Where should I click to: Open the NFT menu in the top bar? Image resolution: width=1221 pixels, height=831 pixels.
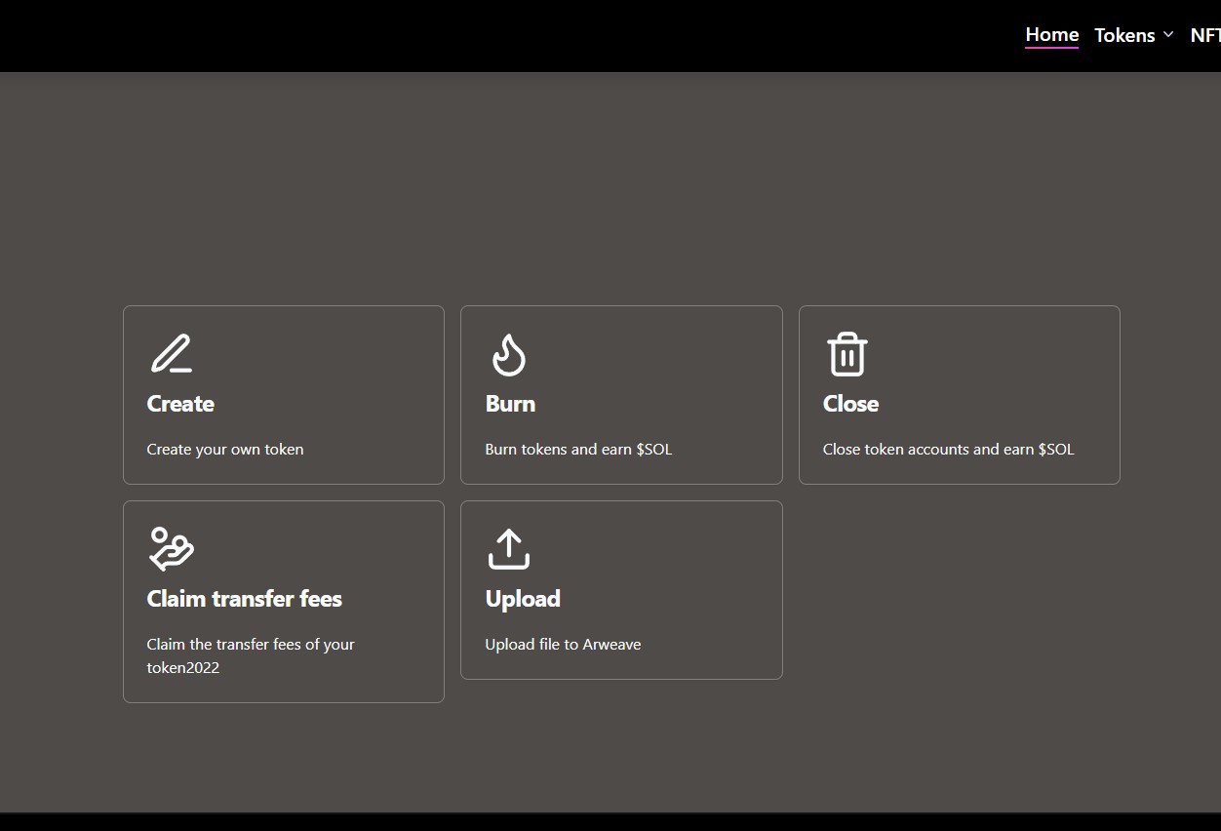[1204, 35]
